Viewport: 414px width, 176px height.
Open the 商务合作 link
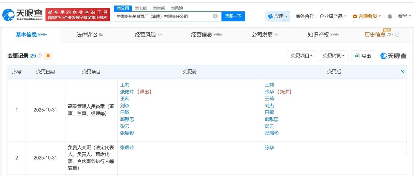(x=305, y=16)
